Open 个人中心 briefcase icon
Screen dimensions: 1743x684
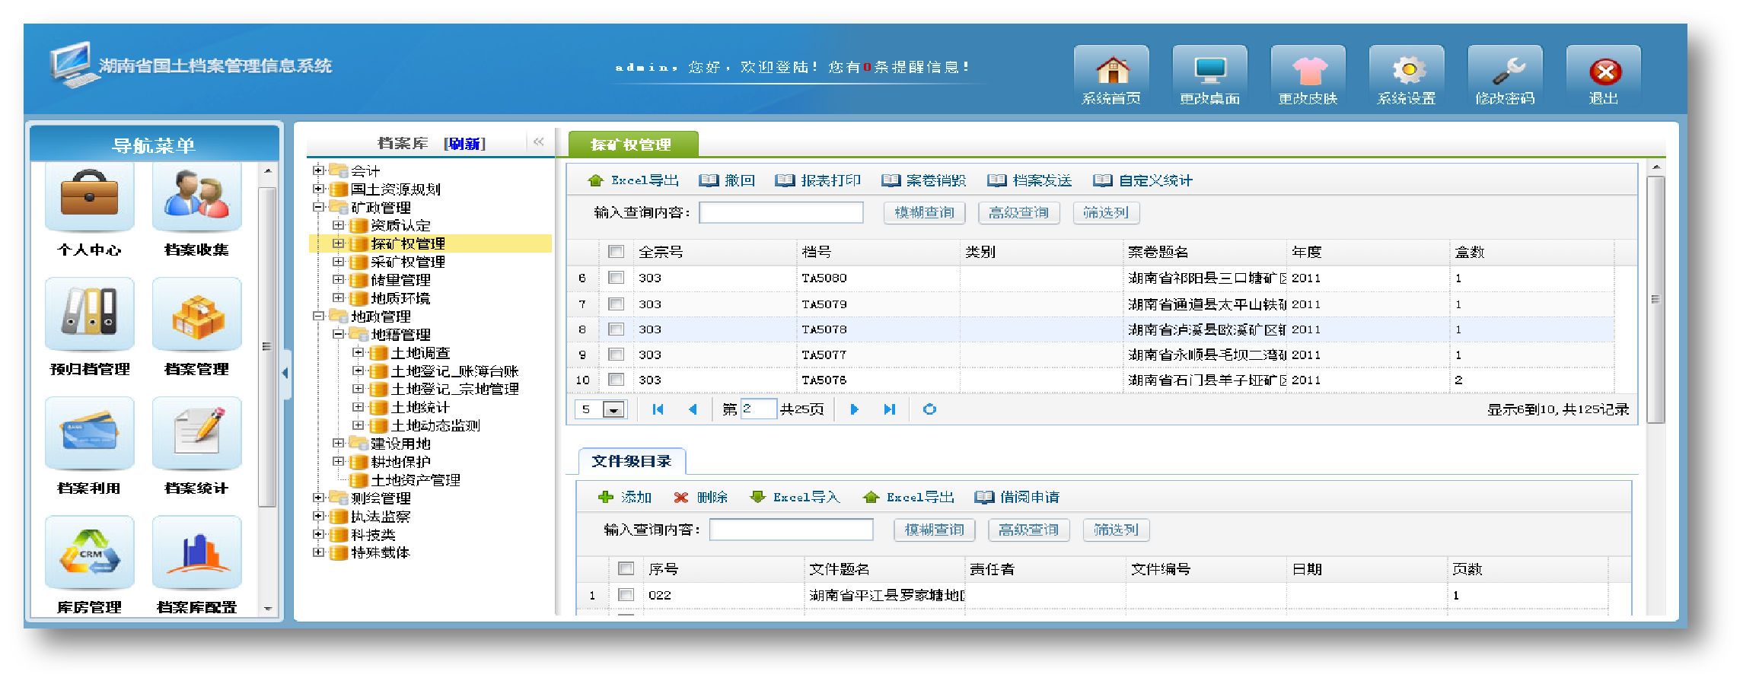(x=89, y=196)
